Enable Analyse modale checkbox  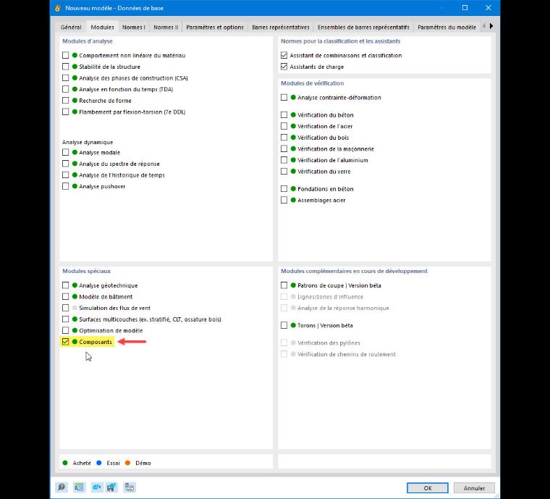[x=65, y=152]
